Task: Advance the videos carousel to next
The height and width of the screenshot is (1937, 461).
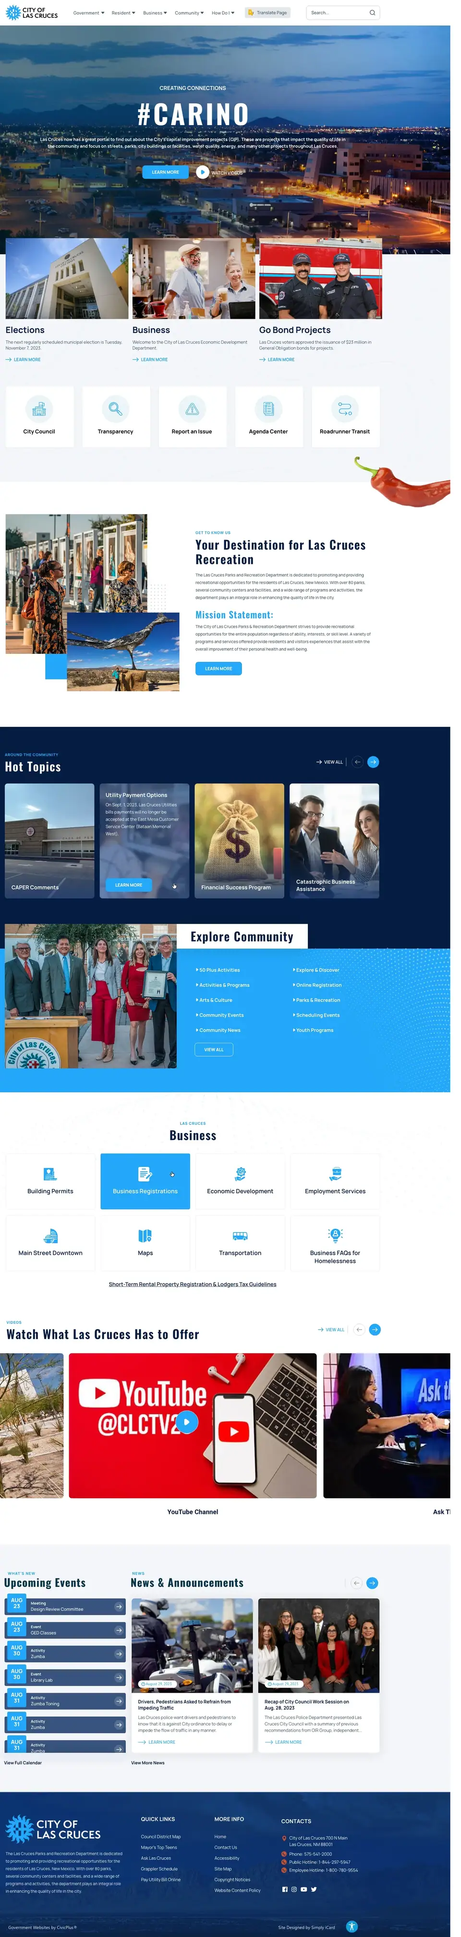Action: 375,1329
